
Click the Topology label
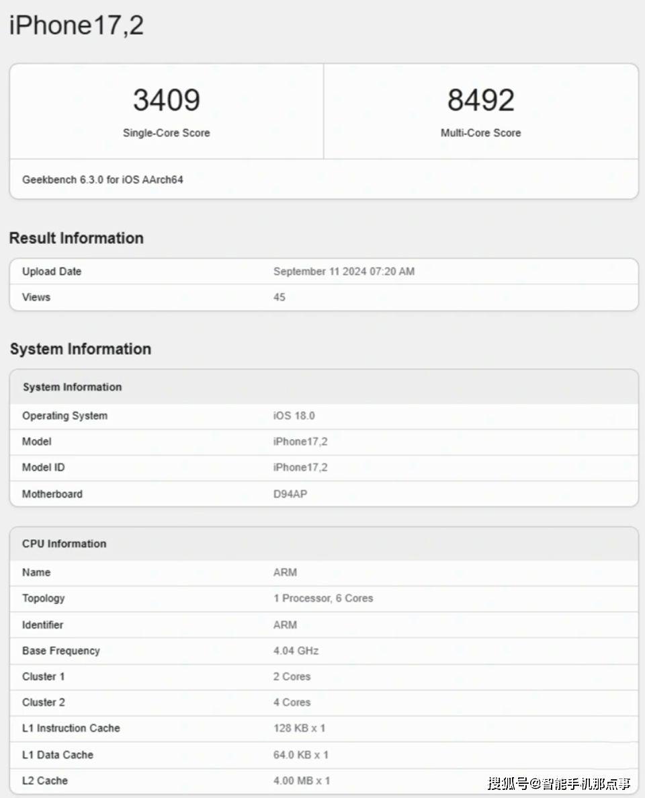(43, 598)
